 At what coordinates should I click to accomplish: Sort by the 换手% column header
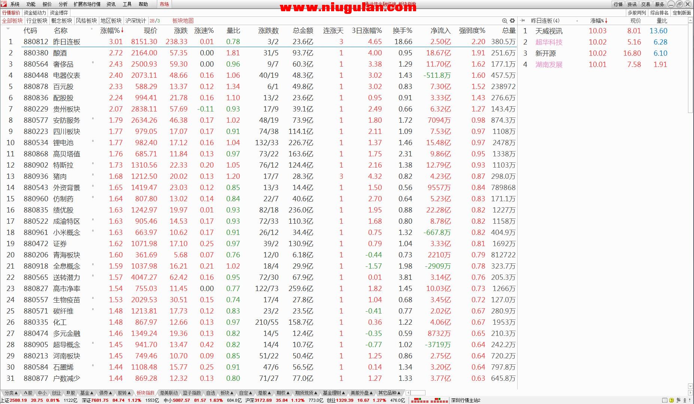pos(402,31)
